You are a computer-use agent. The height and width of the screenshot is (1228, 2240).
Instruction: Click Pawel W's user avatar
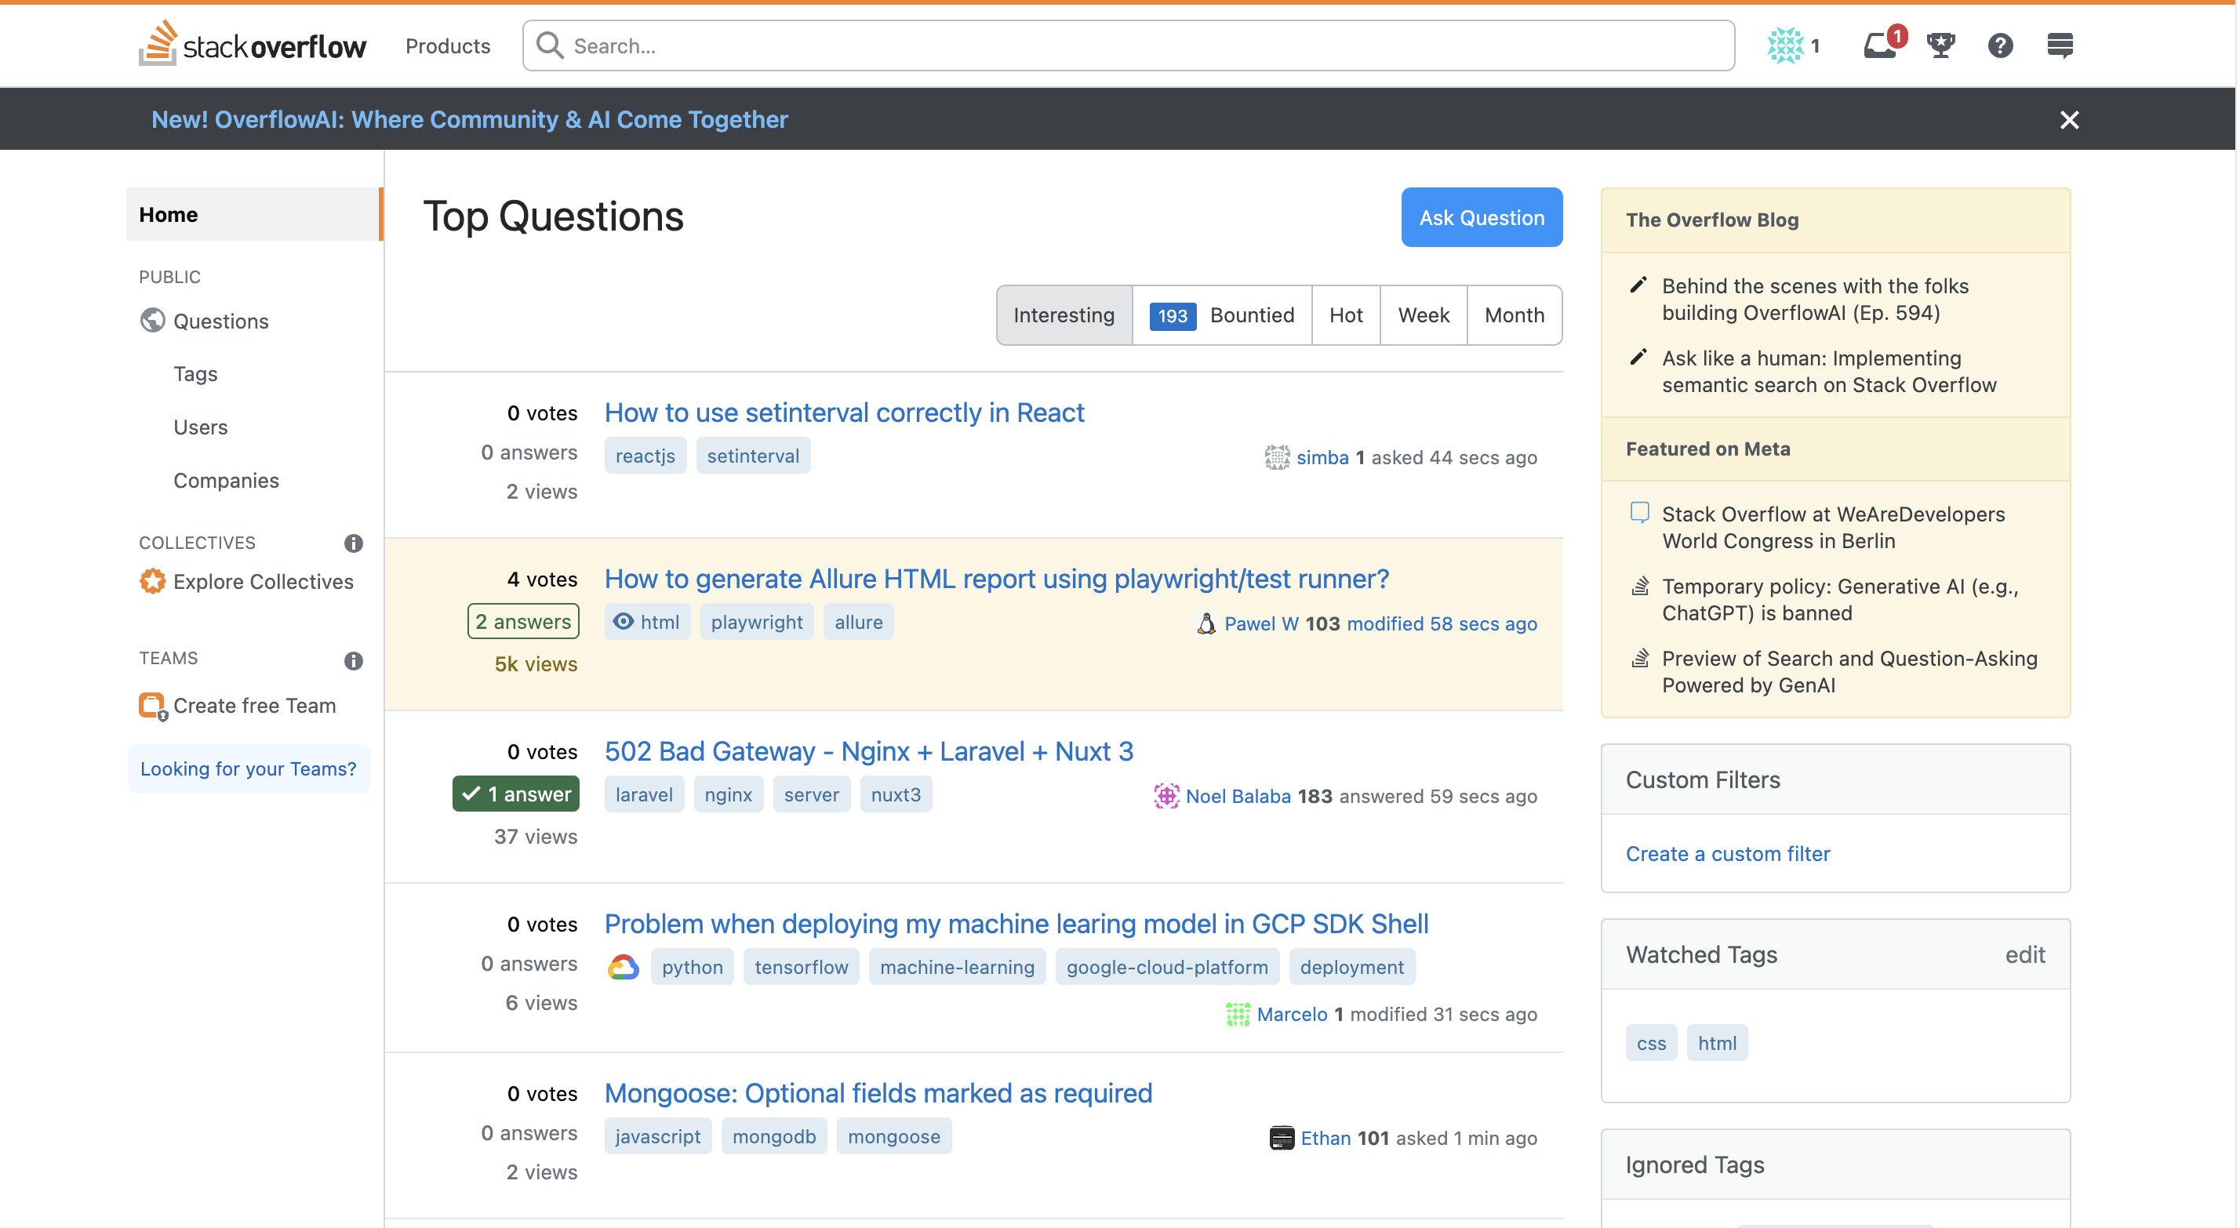click(x=1206, y=623)
